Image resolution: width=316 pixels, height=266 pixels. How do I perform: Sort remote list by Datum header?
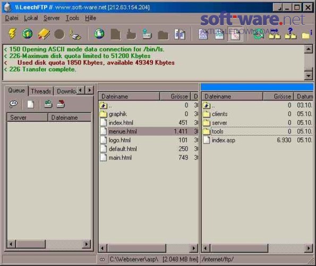[x=303, y=96]
